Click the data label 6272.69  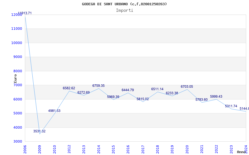[x=83, y=92]
